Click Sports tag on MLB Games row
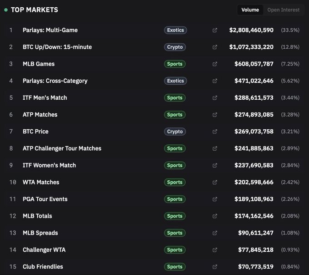The image size is (309, 275). [174, 64]
